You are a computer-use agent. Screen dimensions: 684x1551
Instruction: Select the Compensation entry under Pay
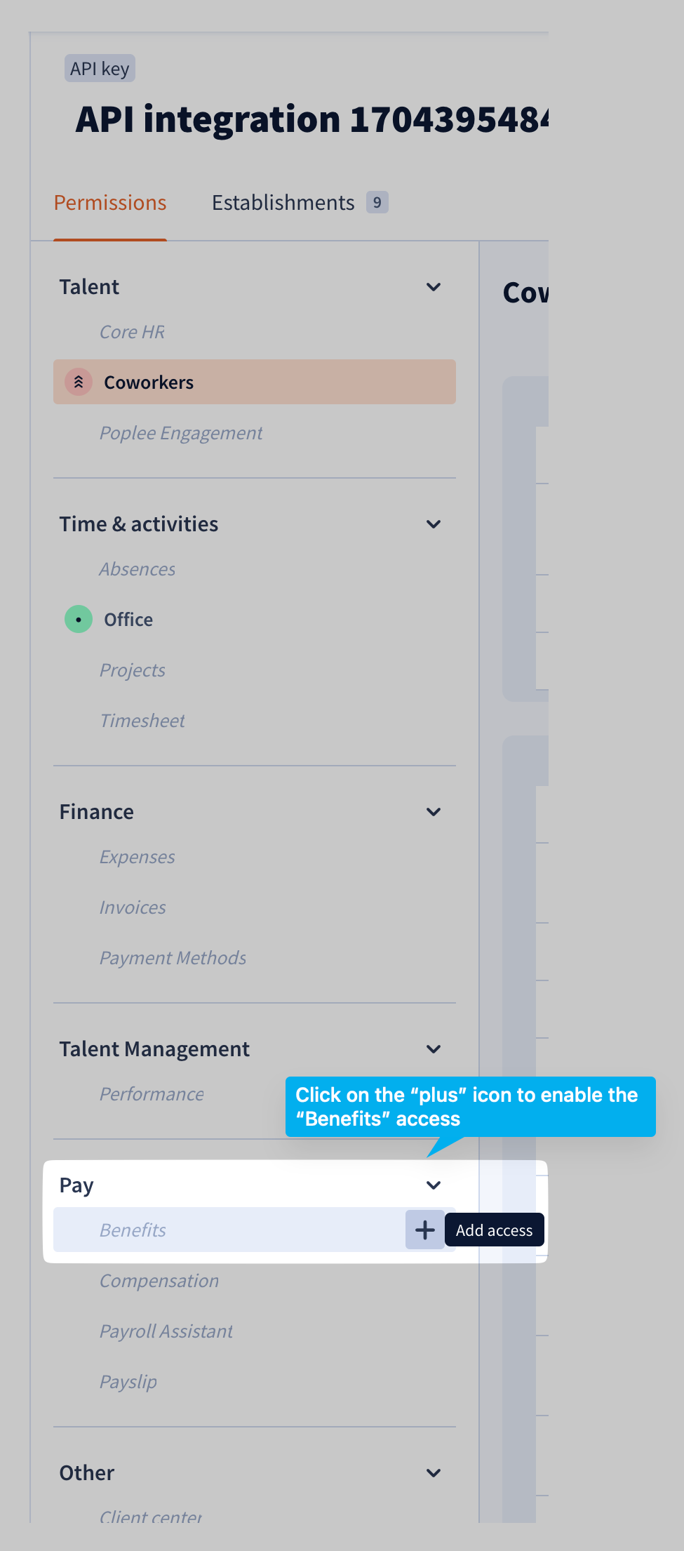click(159, 1281)
